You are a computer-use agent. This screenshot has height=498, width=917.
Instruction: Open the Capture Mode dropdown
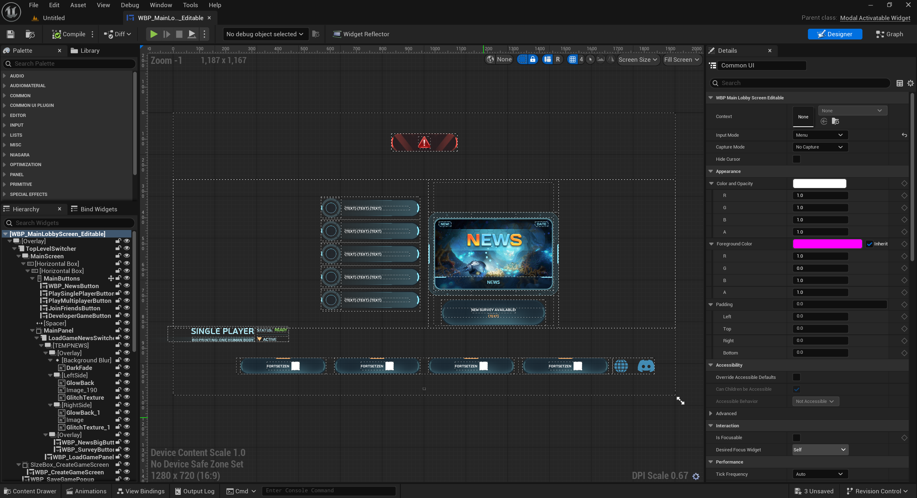click(820, 147)
